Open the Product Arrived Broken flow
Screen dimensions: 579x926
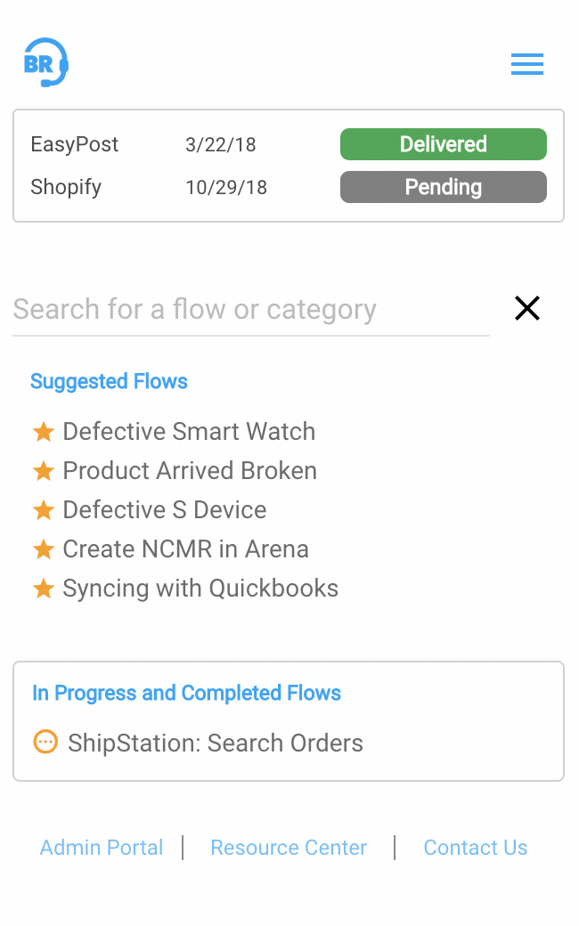[x=190, y=471]
